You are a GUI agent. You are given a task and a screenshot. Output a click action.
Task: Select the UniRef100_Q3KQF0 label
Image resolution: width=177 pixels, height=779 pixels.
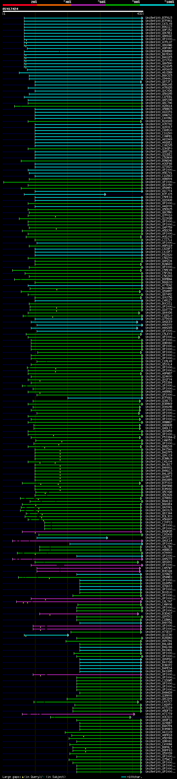[159, 148]
